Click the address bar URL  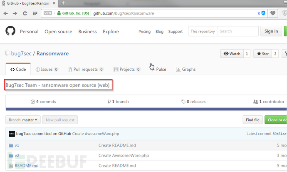pos(124,13)
